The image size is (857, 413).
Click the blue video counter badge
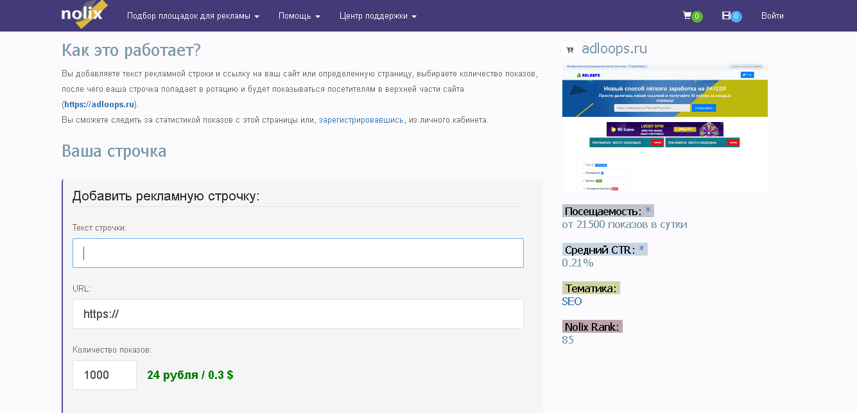click(x=736, y=17)
